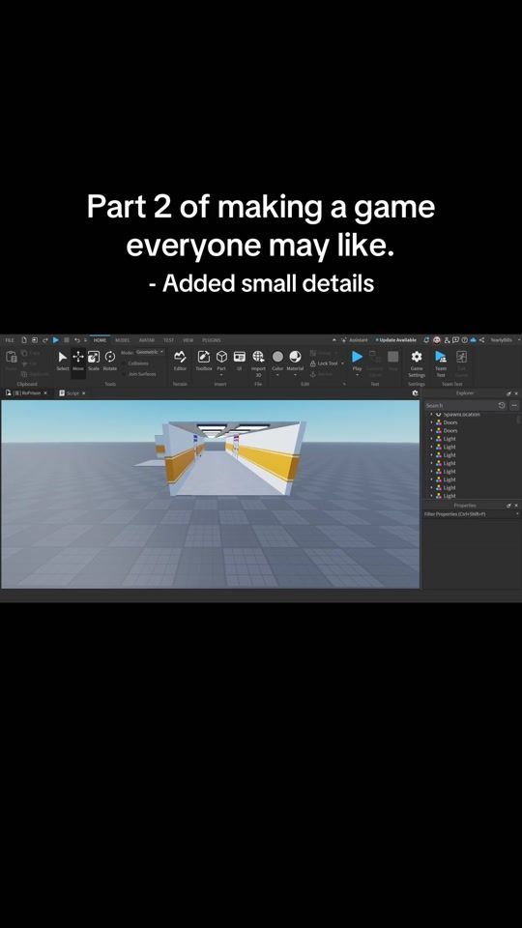Click the red avatar face icon
The image size is (522, 928).
(437, 340)
